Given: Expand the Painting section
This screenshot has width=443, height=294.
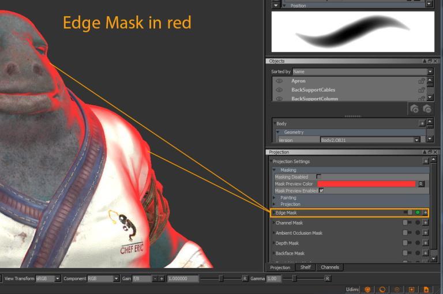Looking at the screenshot, I should (x=275, y=198).
